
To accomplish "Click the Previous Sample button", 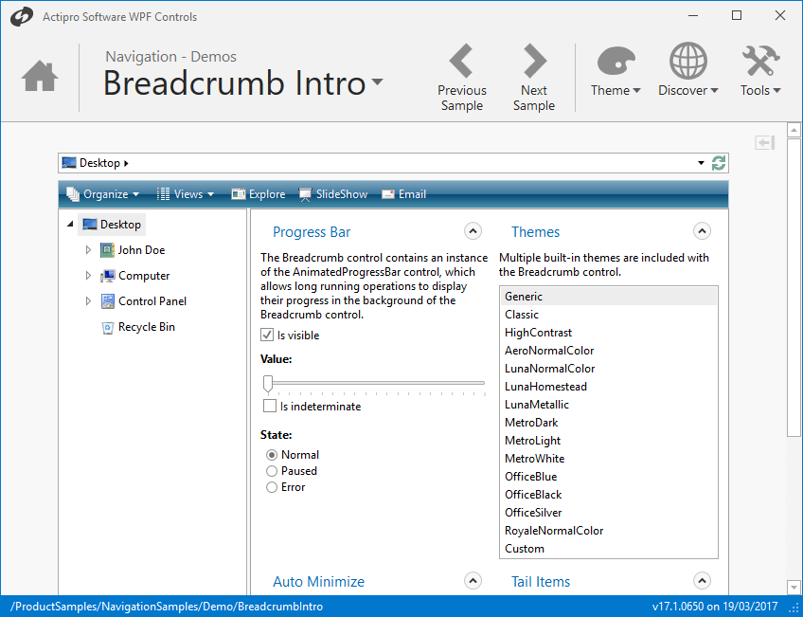I will click(x=461, y=76).
